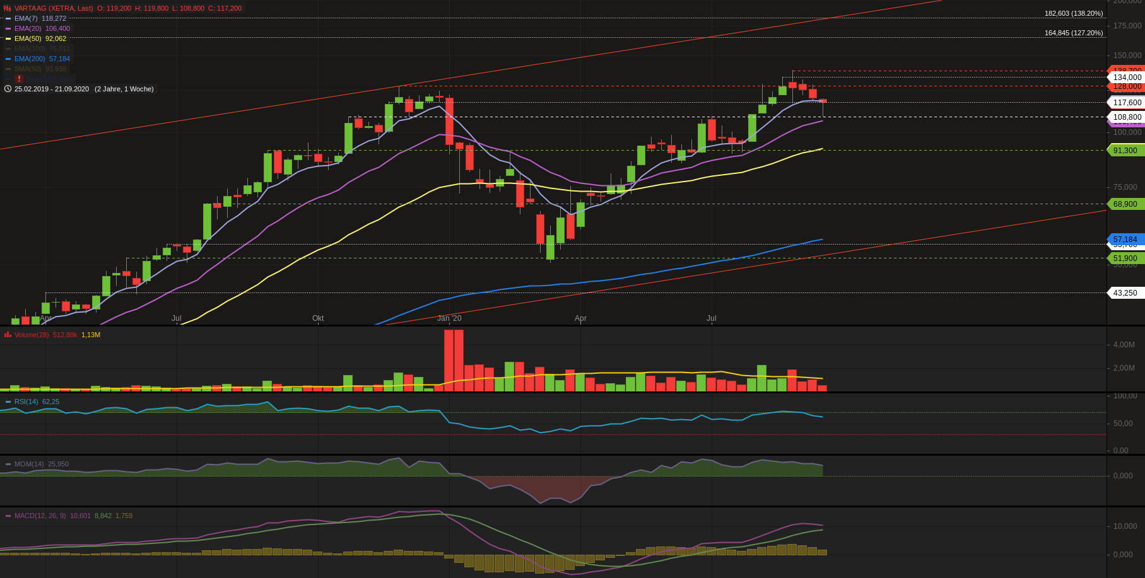Toggle the dimmed SMA(50) indicator on

pos(28,69)
